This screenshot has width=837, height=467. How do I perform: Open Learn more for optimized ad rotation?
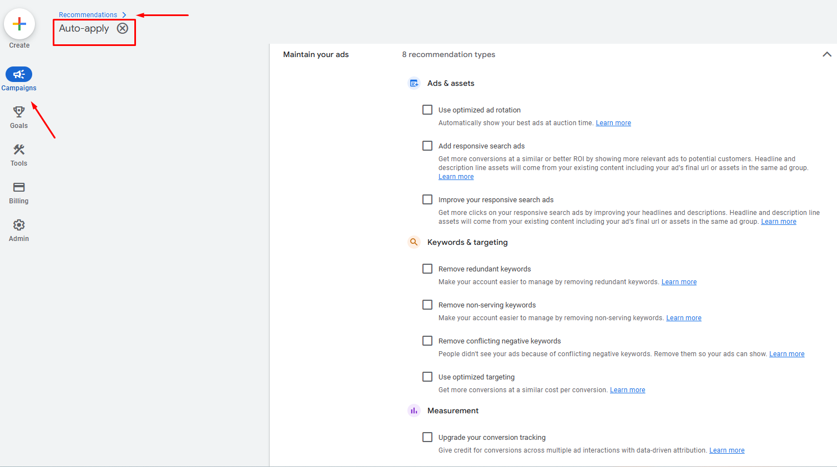pyautogui.click(x=613, y=123)
